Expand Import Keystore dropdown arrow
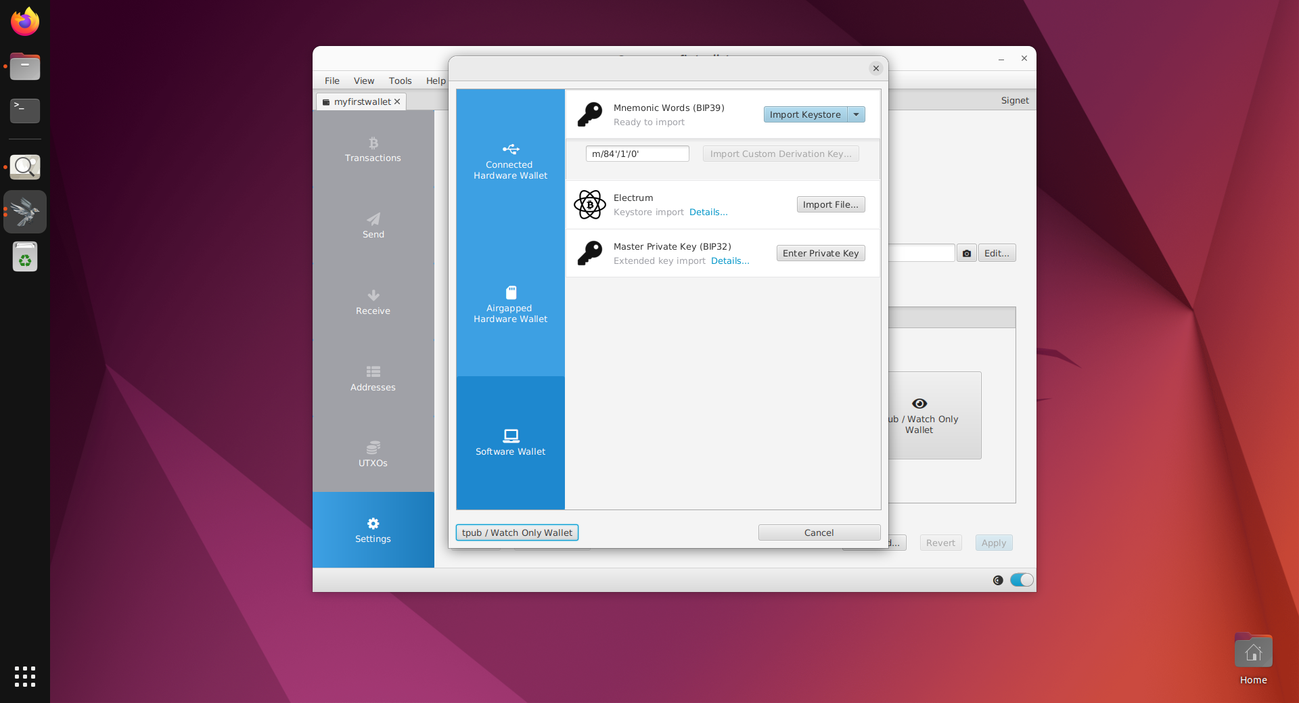The width and height of the screenshot is (1299, 703). [856, 114]
